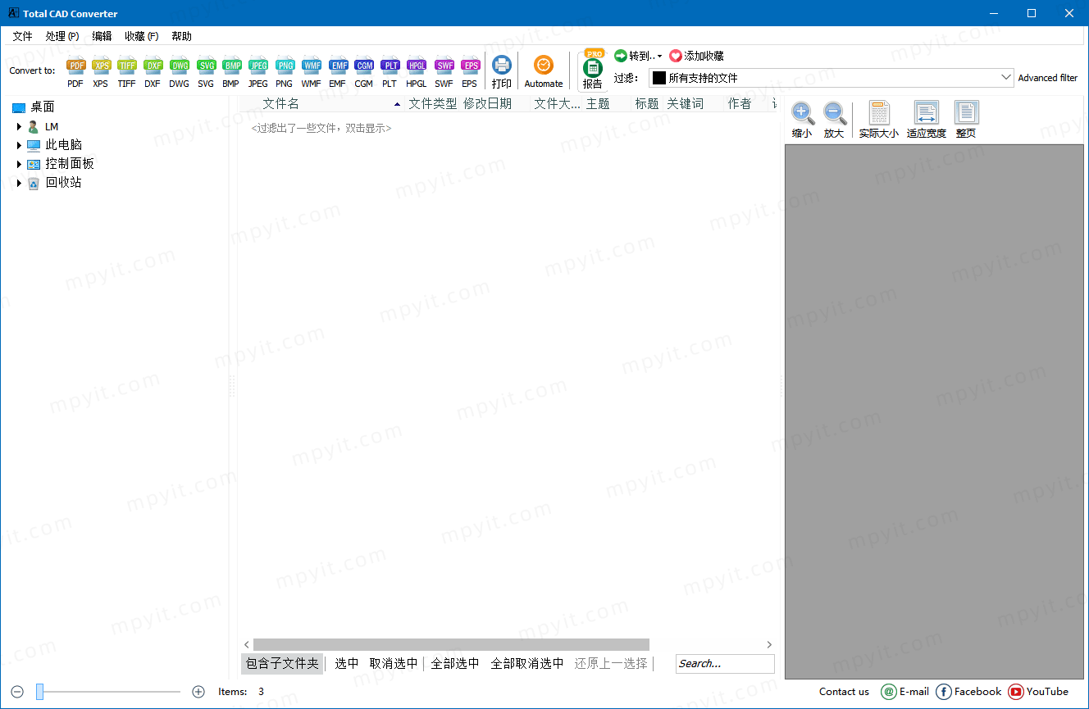Pick the PLT output icon

point(390,72)
